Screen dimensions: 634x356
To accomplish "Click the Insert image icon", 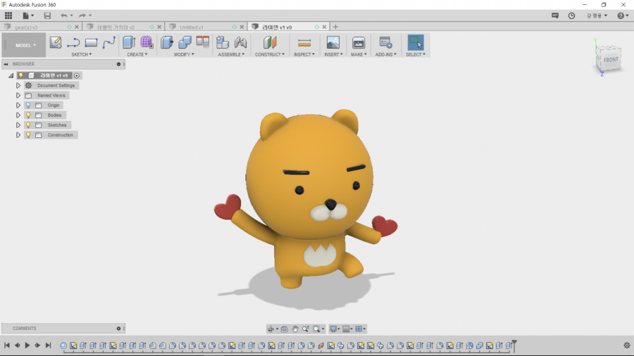I will (332, 42).
